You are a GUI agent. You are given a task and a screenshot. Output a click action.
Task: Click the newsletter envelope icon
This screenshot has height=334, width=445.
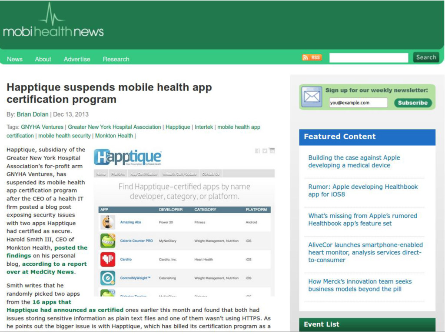click(x=312, y=97)
